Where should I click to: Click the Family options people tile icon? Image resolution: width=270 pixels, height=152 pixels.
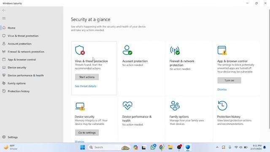coord(175,106)
